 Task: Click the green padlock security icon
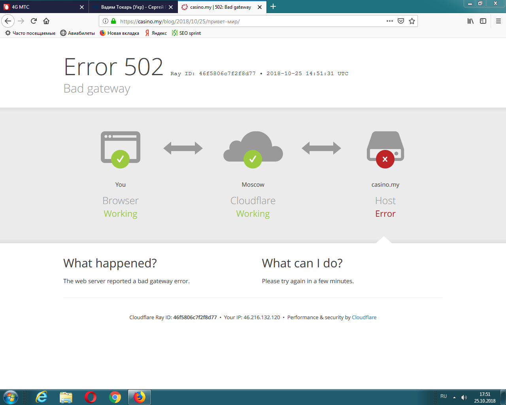[113, 21]
